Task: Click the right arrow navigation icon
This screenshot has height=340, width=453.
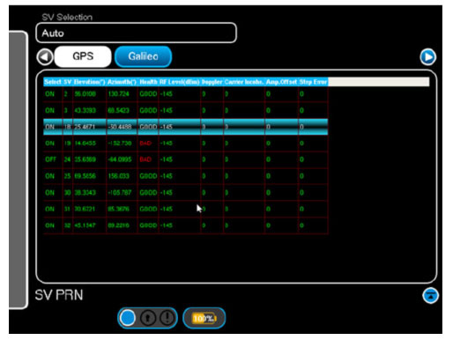Action: [x=427, y=56]
